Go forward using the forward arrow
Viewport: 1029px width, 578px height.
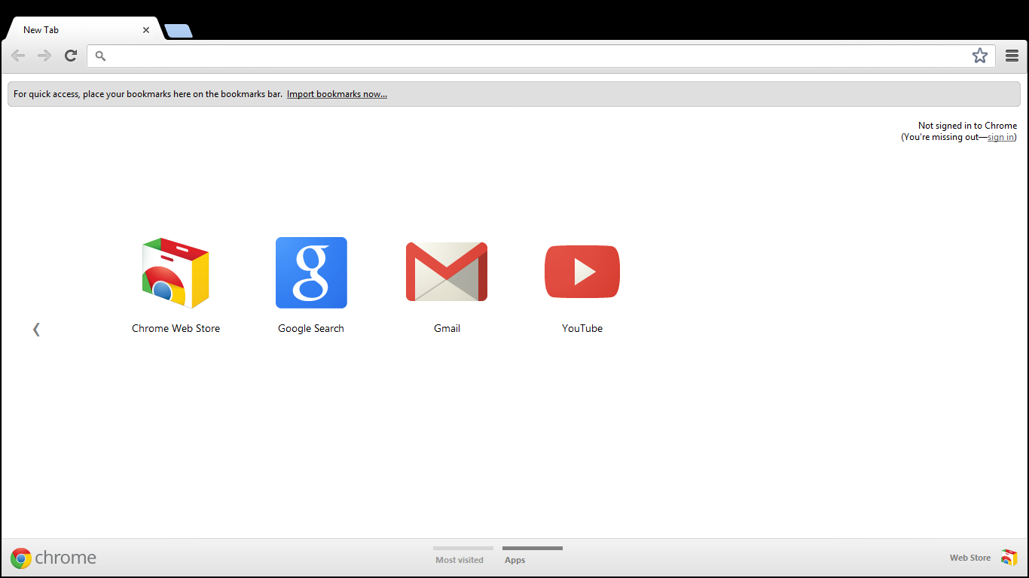tap(44, 56)
